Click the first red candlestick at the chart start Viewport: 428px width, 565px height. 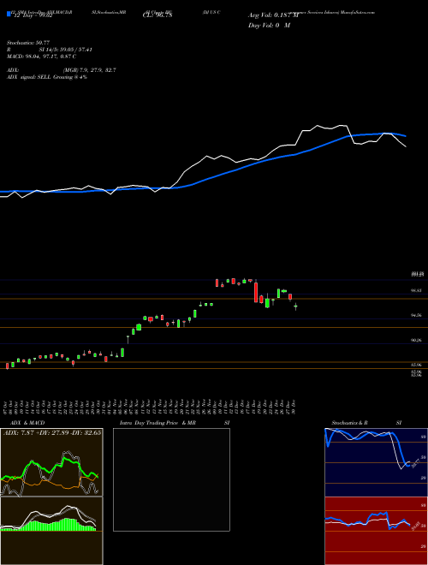pos(7,366)
